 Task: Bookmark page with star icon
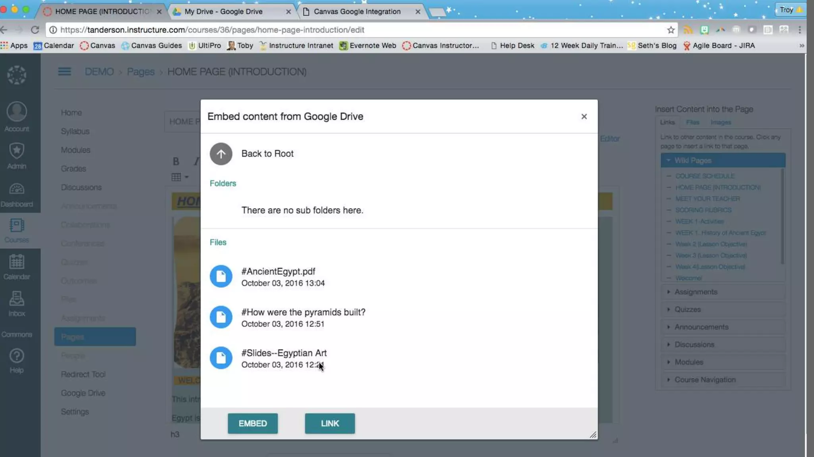[671, 30]
